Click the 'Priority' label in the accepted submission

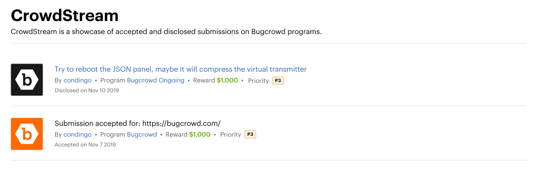[231, 134]
